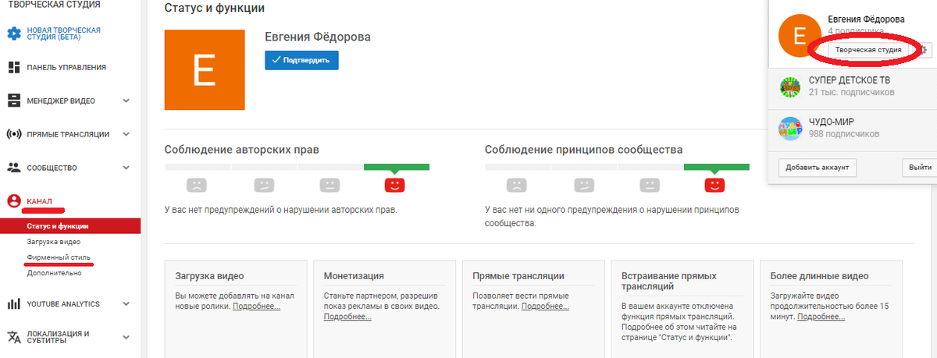Click the 21 тыс. подписчиков text

tap(852, 93)
